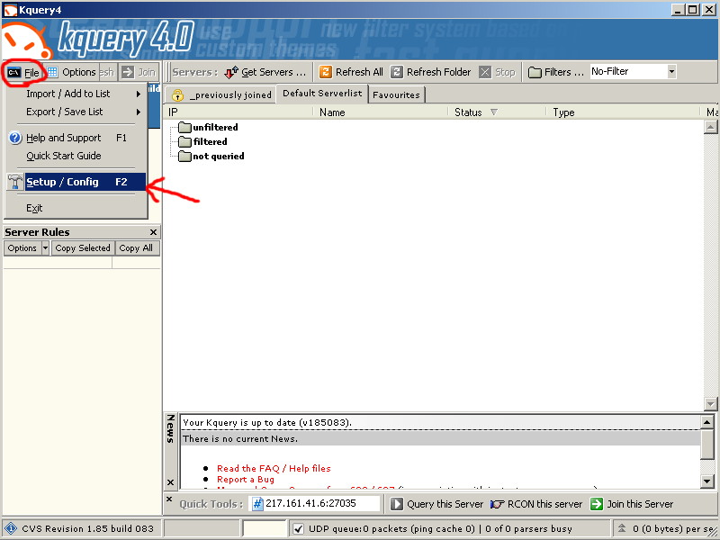This screenshot has height=540, width=720.
Task: Switch to Default Serverlist tab
Action: (322, 94)
